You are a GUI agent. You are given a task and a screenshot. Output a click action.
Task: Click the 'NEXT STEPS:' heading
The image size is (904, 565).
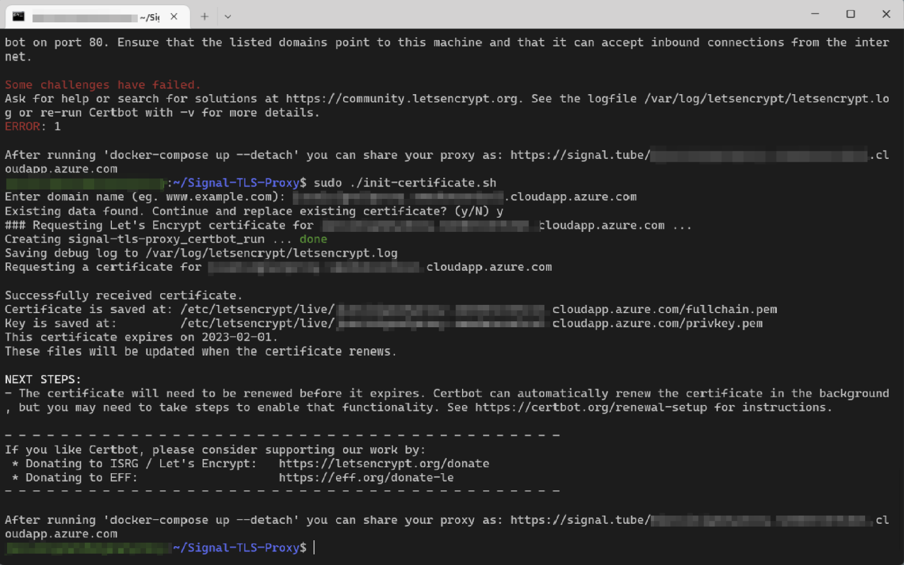pos(43,380)
